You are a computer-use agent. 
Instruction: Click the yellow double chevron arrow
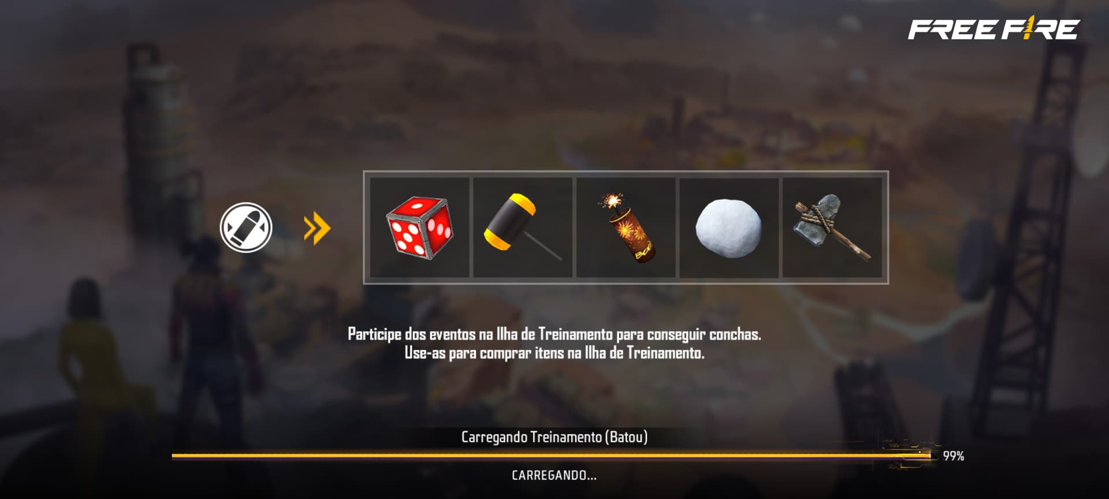coord(317,228)
